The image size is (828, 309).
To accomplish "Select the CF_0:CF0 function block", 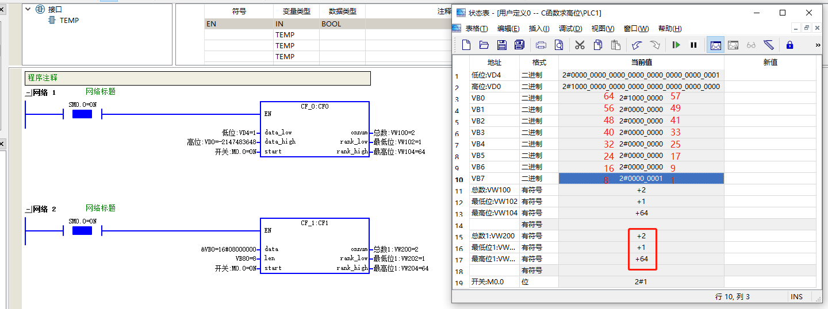I will coord(315,129).
